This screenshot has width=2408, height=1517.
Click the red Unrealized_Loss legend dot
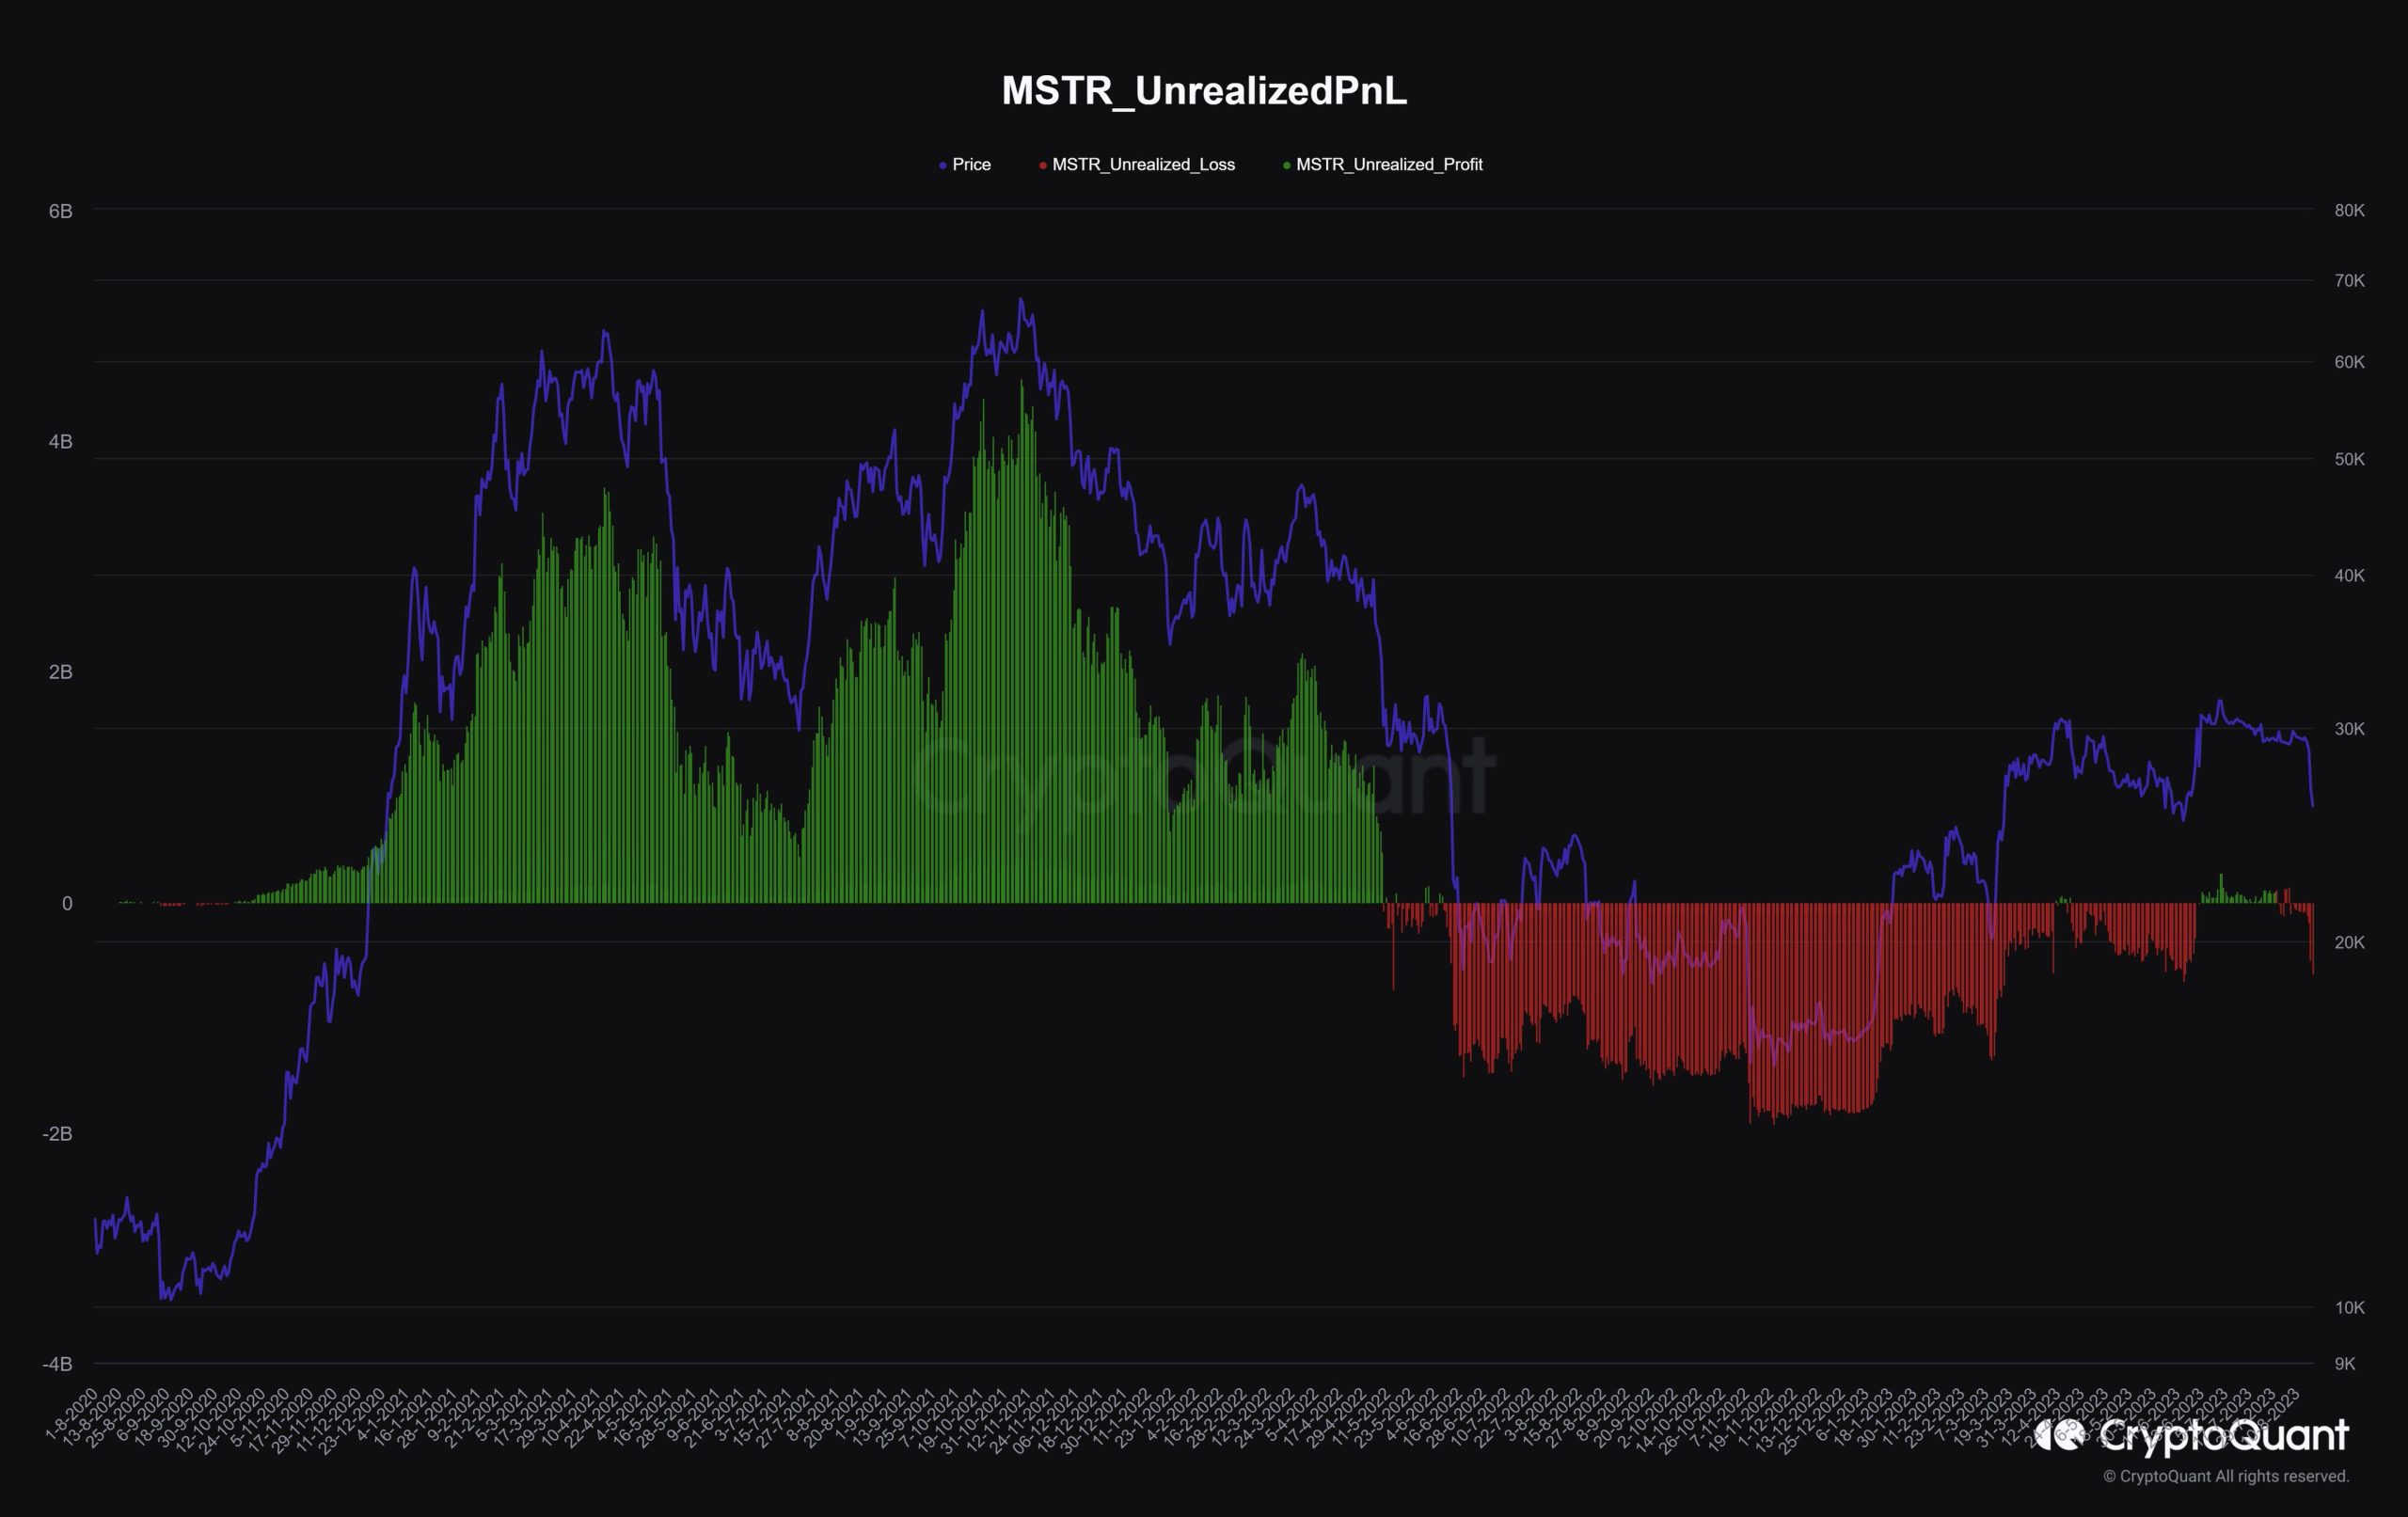[1043, 166]
